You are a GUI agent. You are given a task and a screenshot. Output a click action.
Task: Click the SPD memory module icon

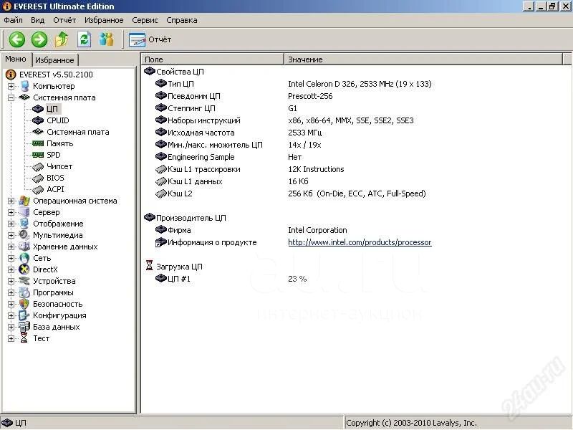(38, 155)
